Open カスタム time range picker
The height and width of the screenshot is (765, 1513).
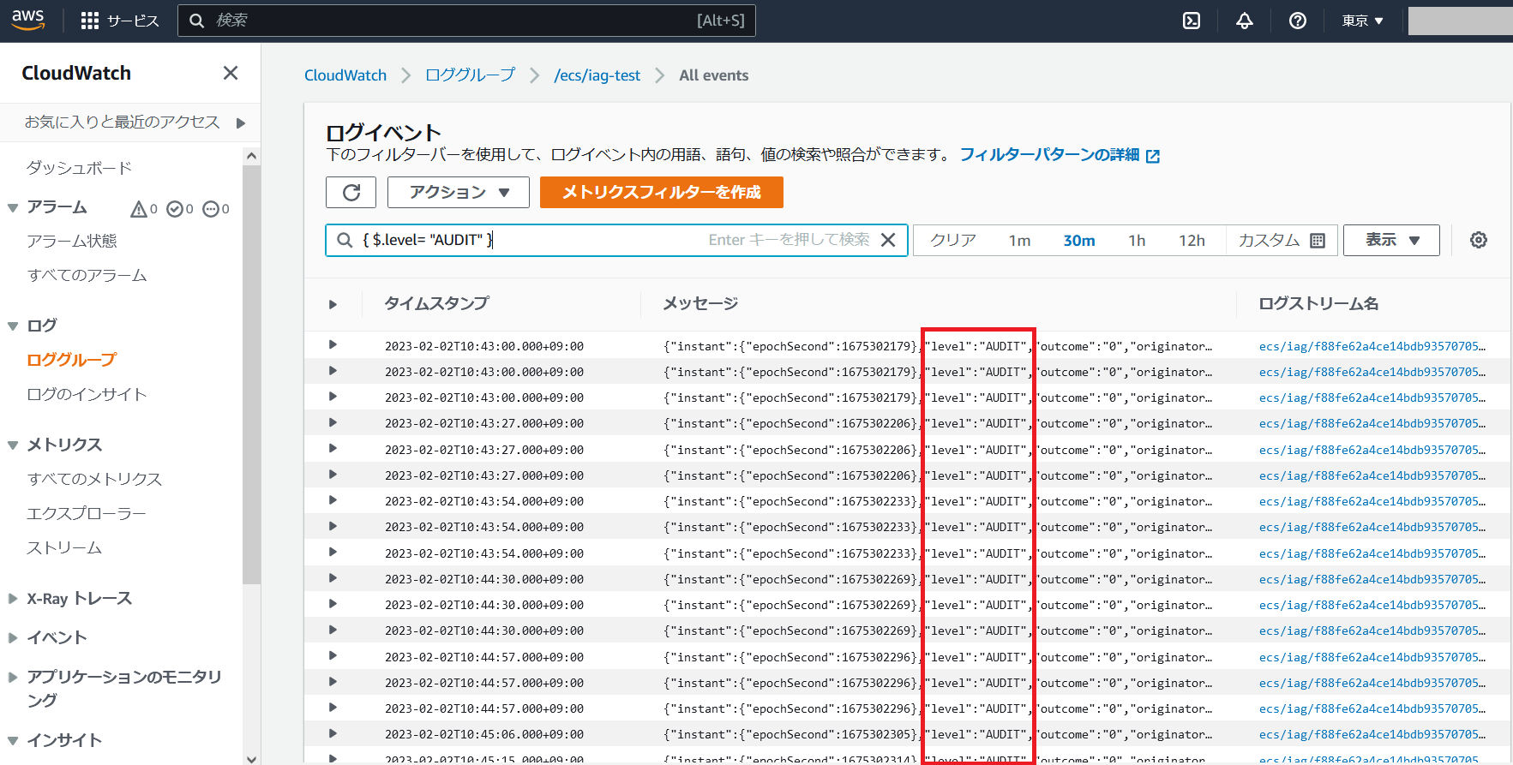[1282, 241]
